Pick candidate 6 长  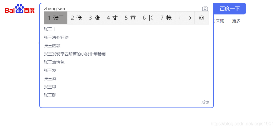coord(148,18)
